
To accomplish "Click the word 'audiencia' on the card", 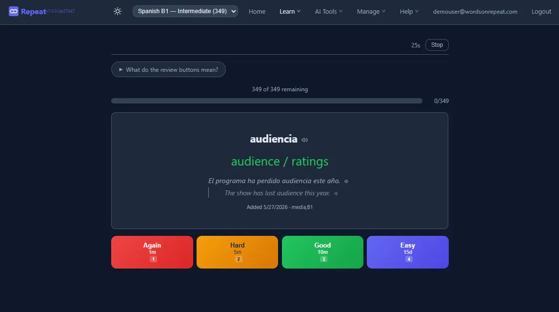I will [274, 139].
